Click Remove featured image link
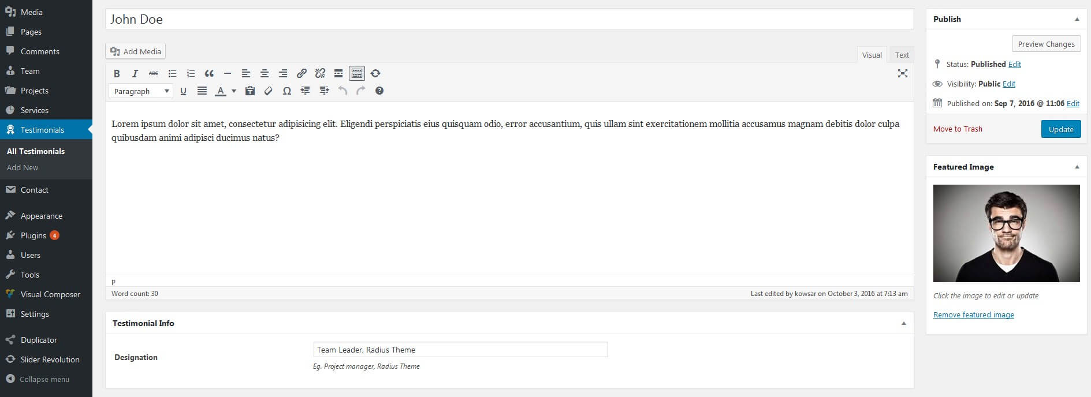This screenshot has width=1091, height=397. coord(973,314)
